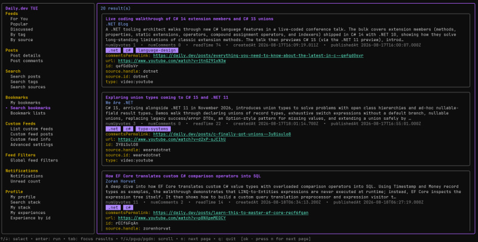
Task: Open Global feed filters
Action: pyautogui.click(x=34, y=160)
